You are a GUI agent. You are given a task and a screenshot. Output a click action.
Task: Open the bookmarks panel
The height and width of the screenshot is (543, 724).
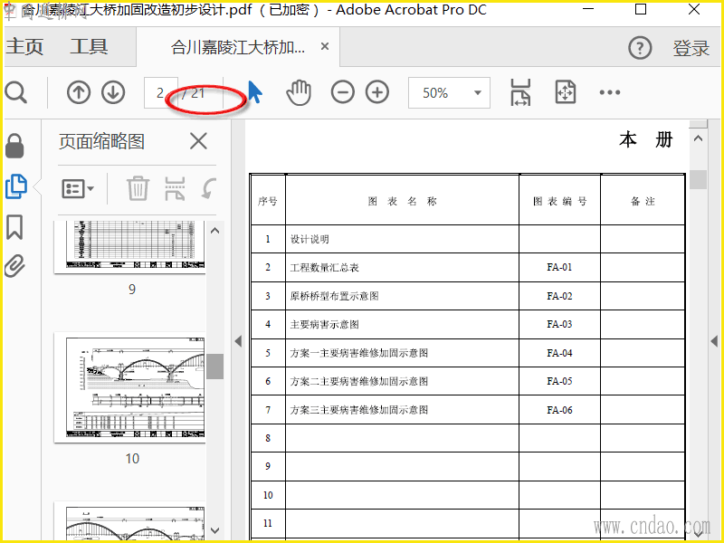tap(14, 227)
